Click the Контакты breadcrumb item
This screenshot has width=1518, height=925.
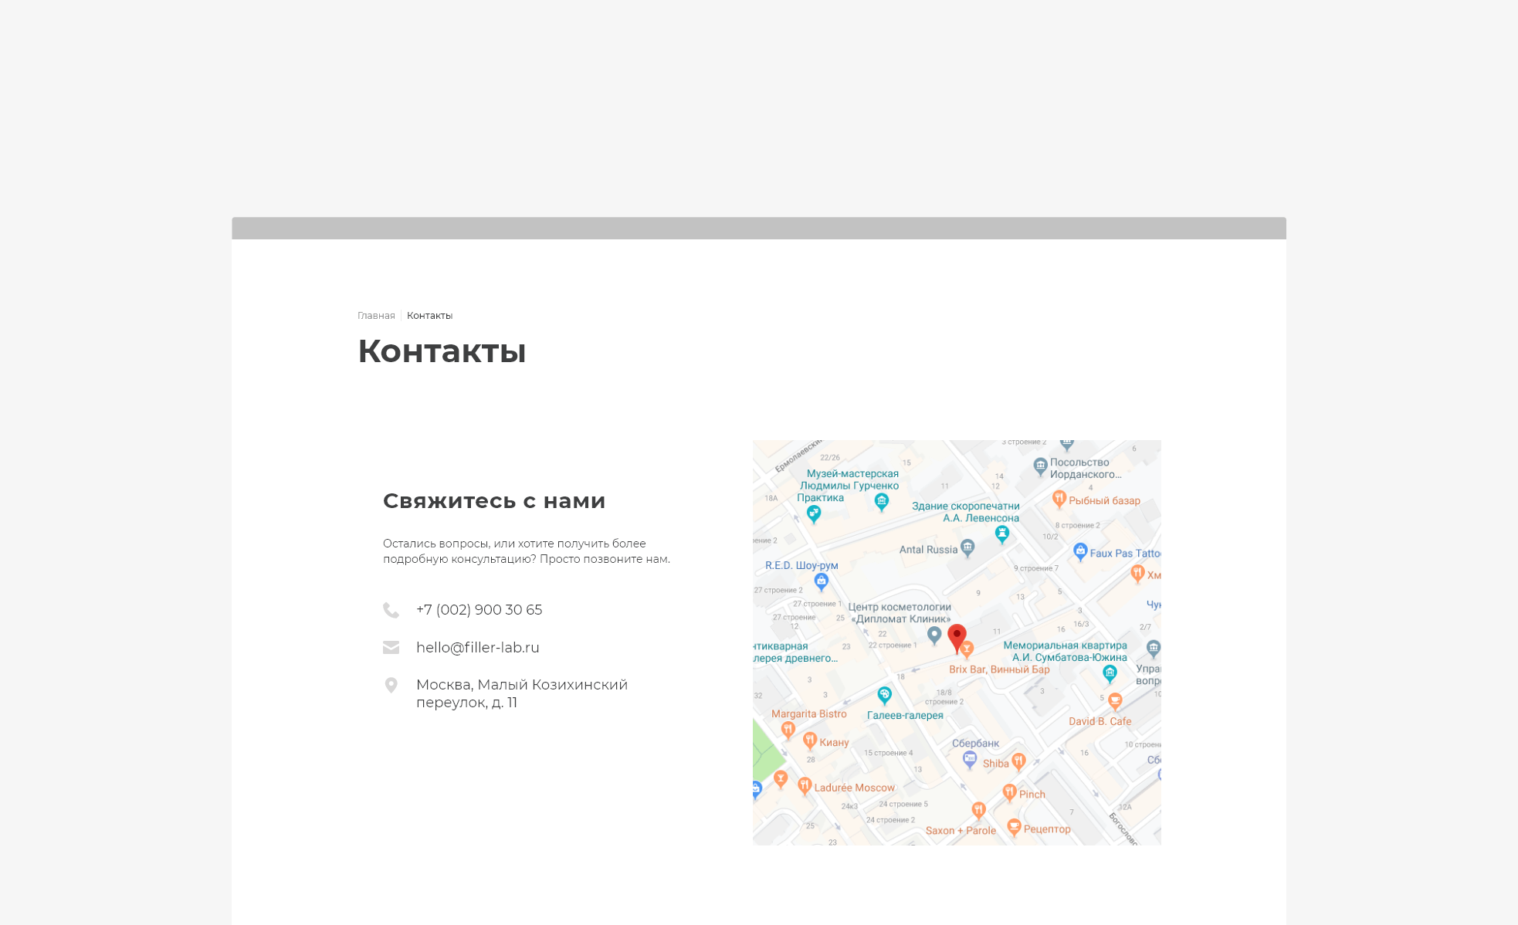(x=429, y=316)
